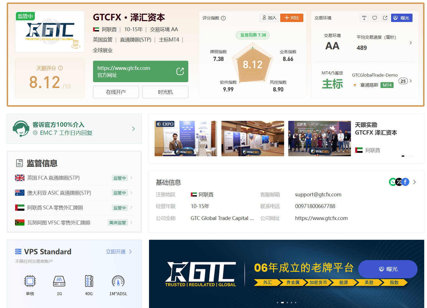Click the radar chart 8.12 score
The height and width of the screenshot is (308, 427).
click(253, 65)
